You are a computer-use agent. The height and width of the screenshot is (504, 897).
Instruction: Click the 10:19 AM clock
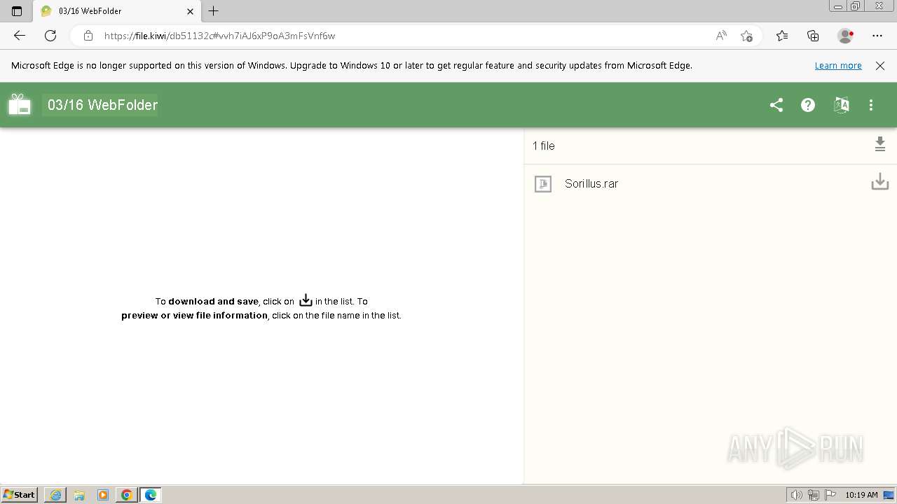click(x=861, y=495)
